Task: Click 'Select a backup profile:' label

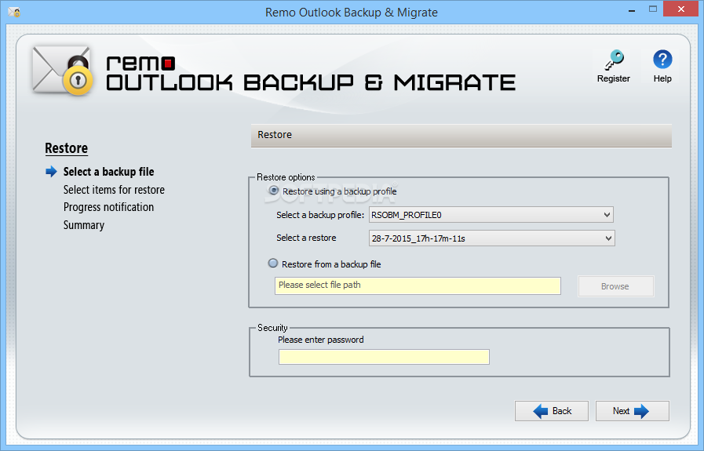Action: 320,215
